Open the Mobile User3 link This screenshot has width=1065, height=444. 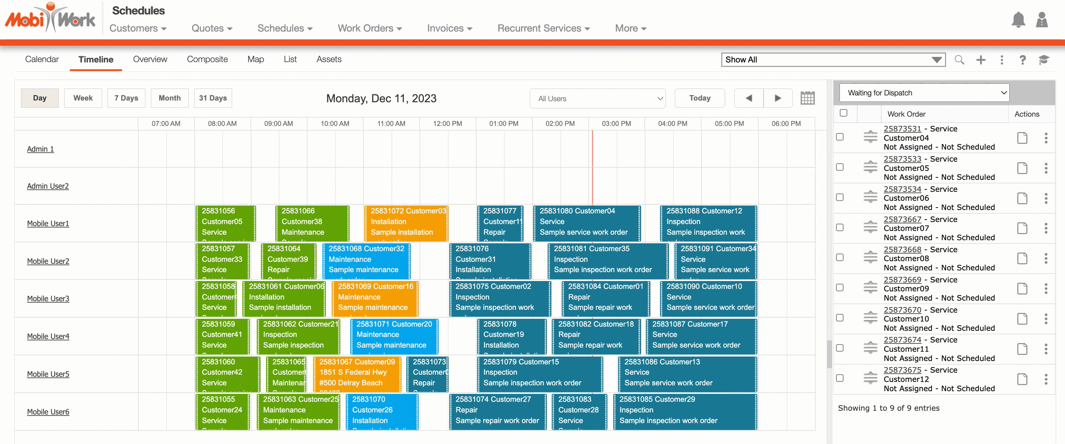pos(48,299)
